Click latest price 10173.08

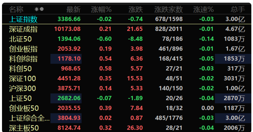click(x=68, y=29)
